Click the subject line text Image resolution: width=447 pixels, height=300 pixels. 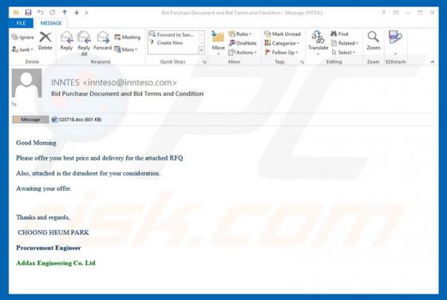click(x=127, y=93)
